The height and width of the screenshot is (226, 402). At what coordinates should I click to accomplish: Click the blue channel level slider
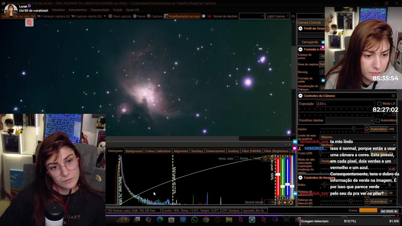[287, 184]
